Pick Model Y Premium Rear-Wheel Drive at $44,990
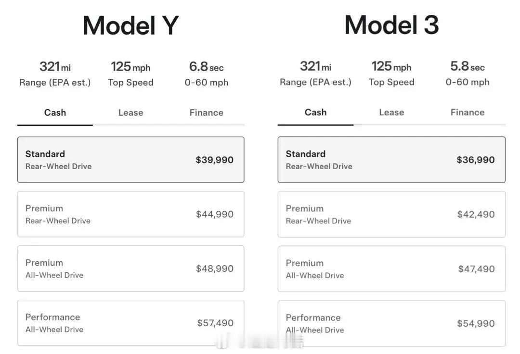 click(x=130, y=214)
